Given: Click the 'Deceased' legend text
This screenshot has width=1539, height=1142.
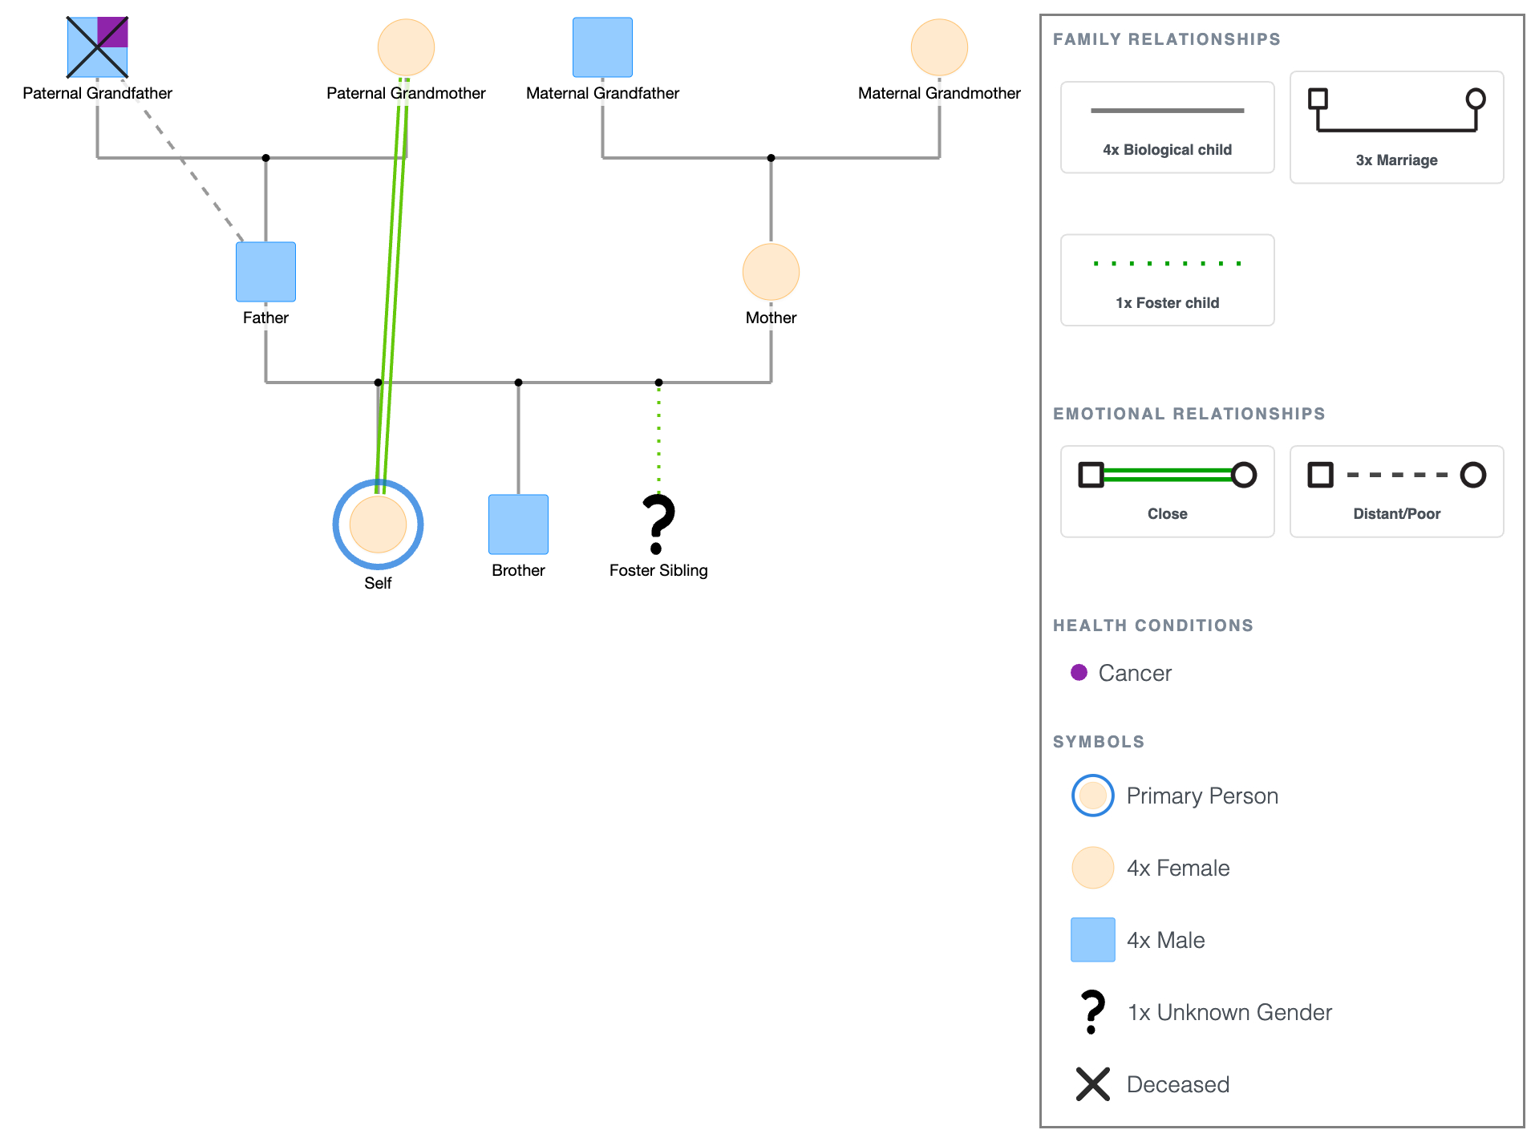Looking at the screenshot, I should pos(1177,1084).
